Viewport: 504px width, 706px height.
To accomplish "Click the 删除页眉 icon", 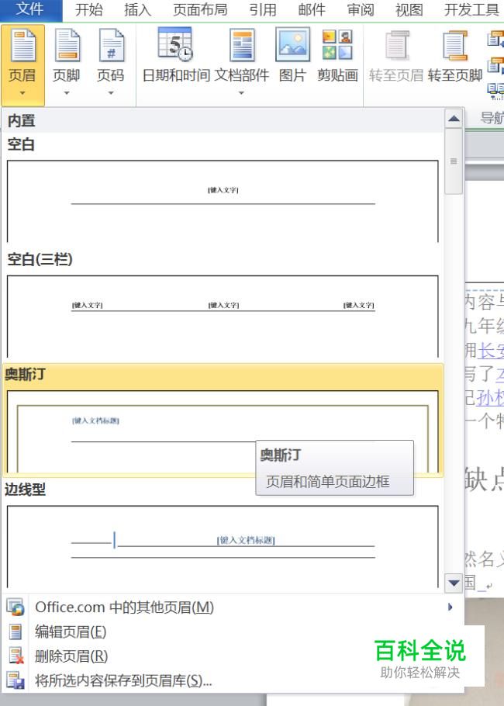I will 16,656.
